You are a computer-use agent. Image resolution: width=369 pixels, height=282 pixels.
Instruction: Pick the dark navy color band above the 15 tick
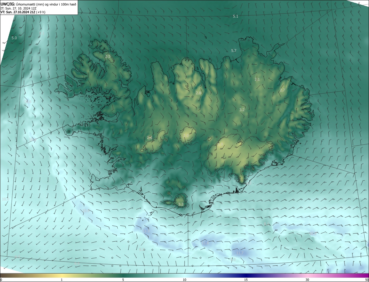(246, 275)
